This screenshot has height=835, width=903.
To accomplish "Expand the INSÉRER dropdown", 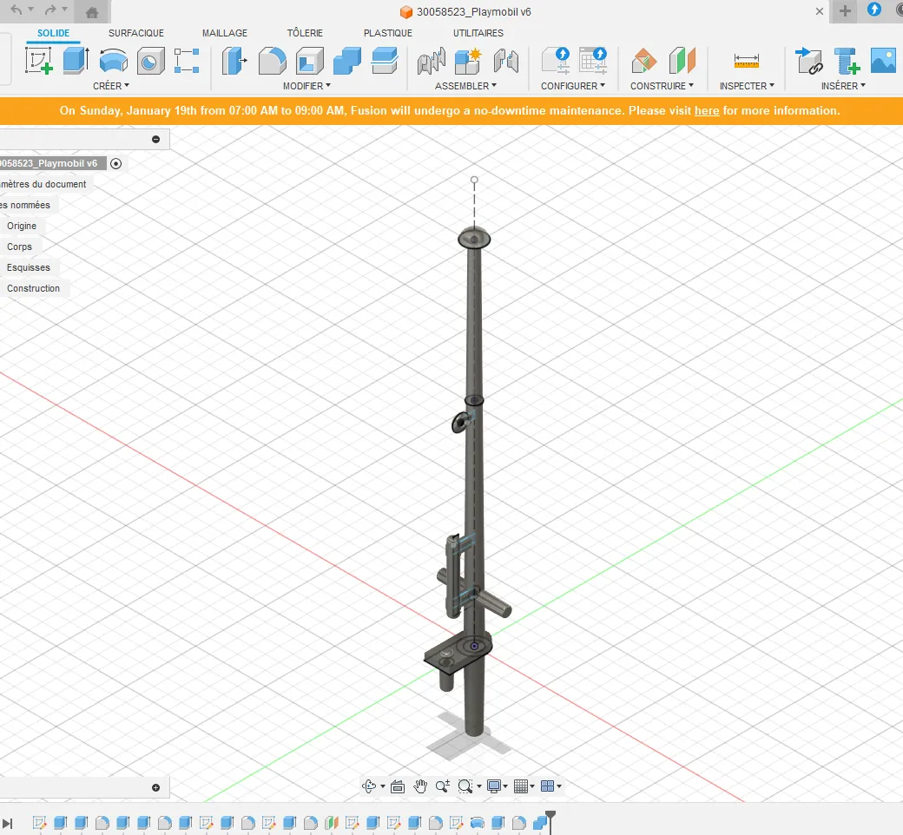I will (844, 86).
